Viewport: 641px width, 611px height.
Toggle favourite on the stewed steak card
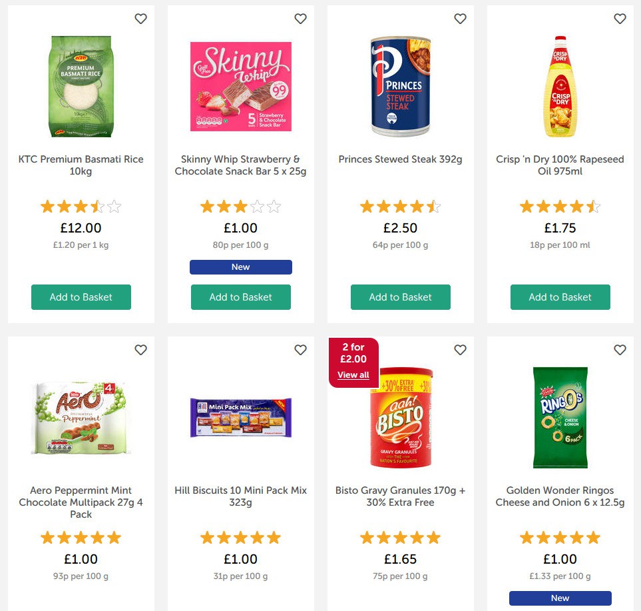click(x=460, y=19)
